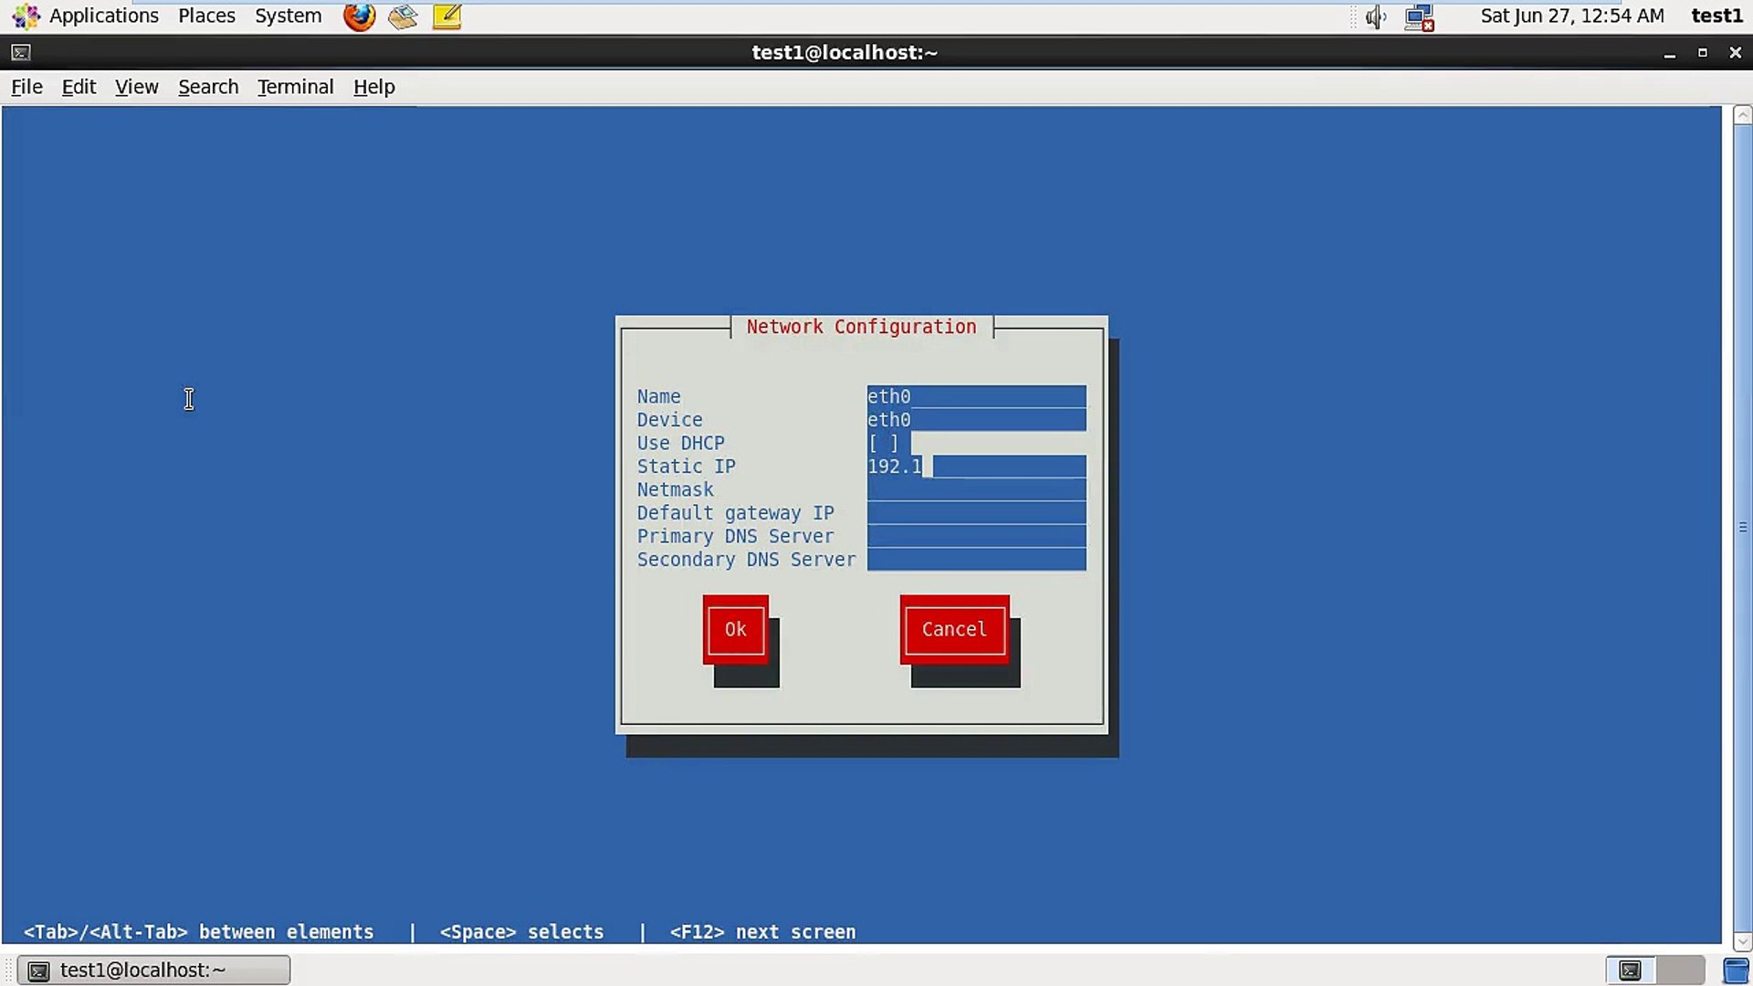1753x986 pixels.
Task: Open the System menu
Action: pyautogui.click(x=288, y=16)
